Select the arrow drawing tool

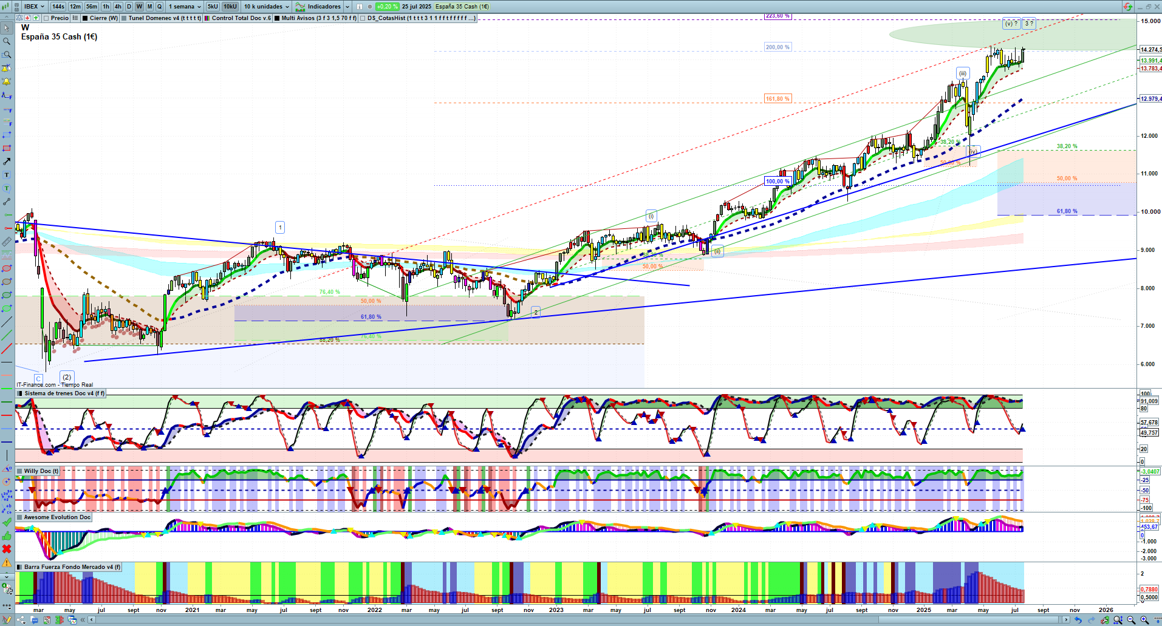[7, 162]
